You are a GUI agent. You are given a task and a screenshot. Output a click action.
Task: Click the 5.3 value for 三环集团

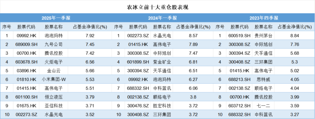(x=295, y=62)
